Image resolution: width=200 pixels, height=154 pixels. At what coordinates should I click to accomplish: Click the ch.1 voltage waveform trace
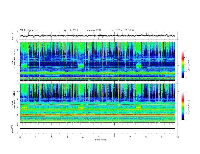97,36
